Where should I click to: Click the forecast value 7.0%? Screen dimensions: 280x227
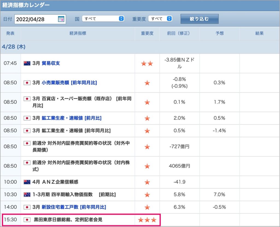(x=220, y=194)
